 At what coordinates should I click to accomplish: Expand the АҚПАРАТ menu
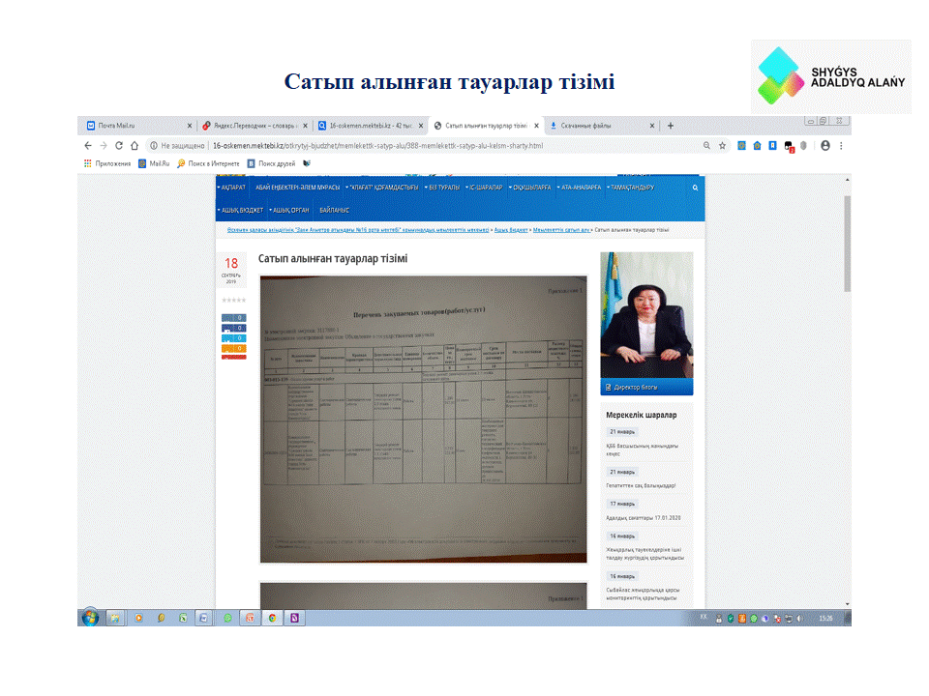pos(231,188)
